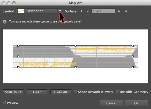This screenshot has height=109, width=151.
Task: Go to the first surface
Action: [81, 11]
